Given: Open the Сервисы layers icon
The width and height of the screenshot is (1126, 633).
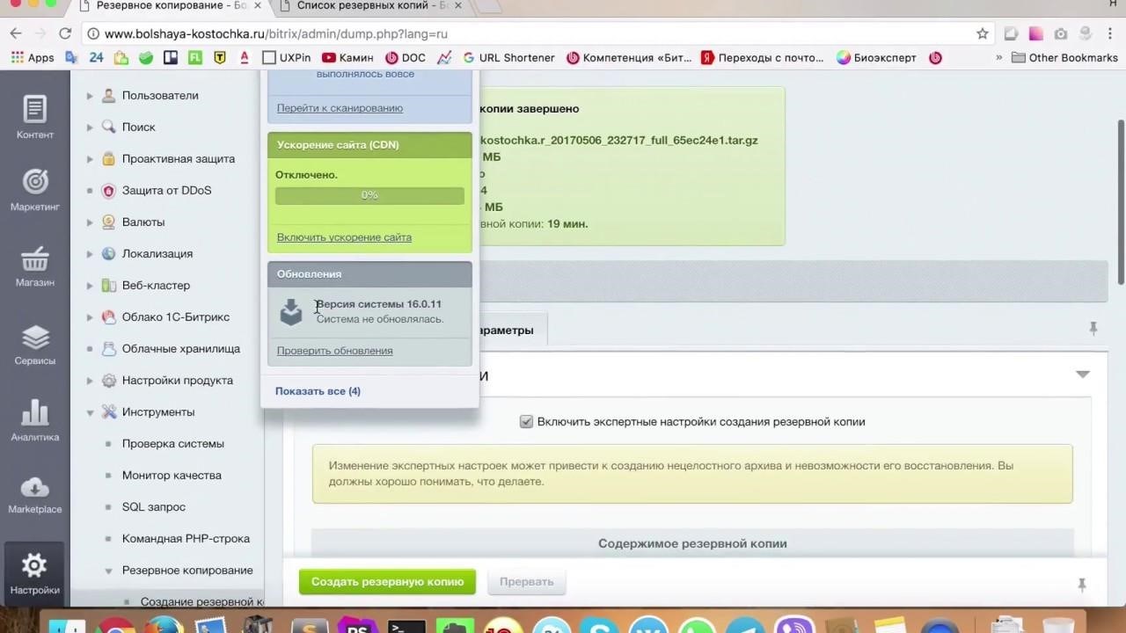Looking at the screenshot, I should click(35, 337).
